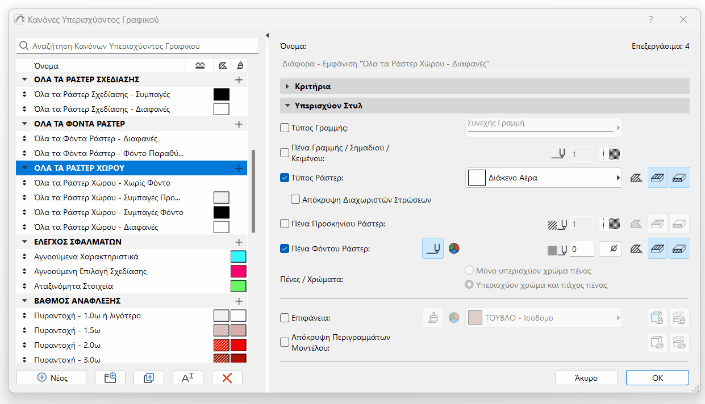Screen dimensions: 705x404
Task: Click add-rule plus for ΟΛΑ ΤΑ ΡΑΣΤΕΡ ΣΧΕΔΙΑΣΗΣ
Action: click(x=239, y=80)
